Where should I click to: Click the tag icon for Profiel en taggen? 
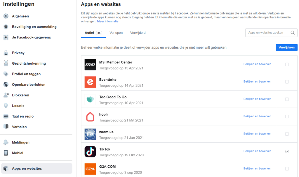6,74
